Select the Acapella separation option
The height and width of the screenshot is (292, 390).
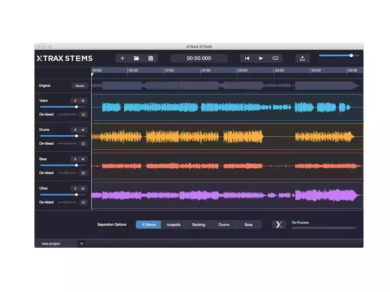(174, 224)
